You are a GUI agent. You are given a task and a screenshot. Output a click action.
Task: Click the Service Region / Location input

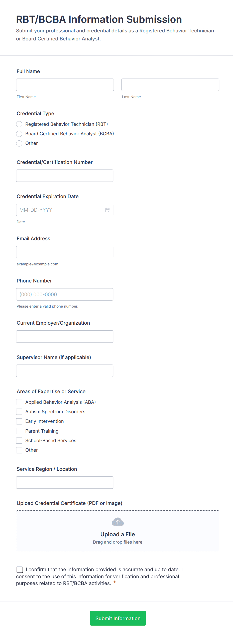click(x=65, y=483)
